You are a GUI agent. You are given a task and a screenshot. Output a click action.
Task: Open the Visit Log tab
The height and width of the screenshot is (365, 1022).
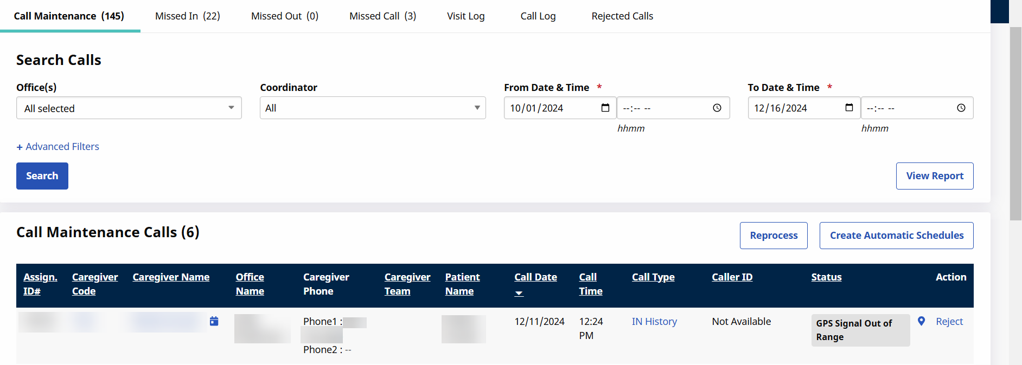(466, 16)
